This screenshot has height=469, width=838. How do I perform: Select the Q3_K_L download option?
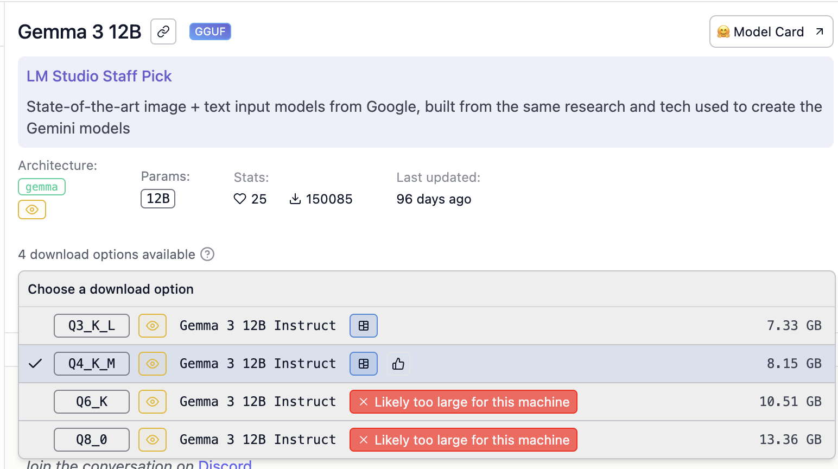coord(427,326)
